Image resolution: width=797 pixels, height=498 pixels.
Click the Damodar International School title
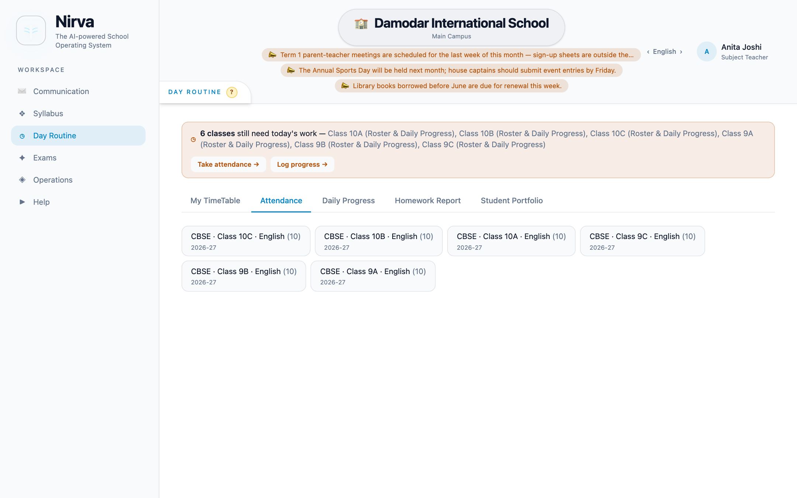click(x=461, y=23)
